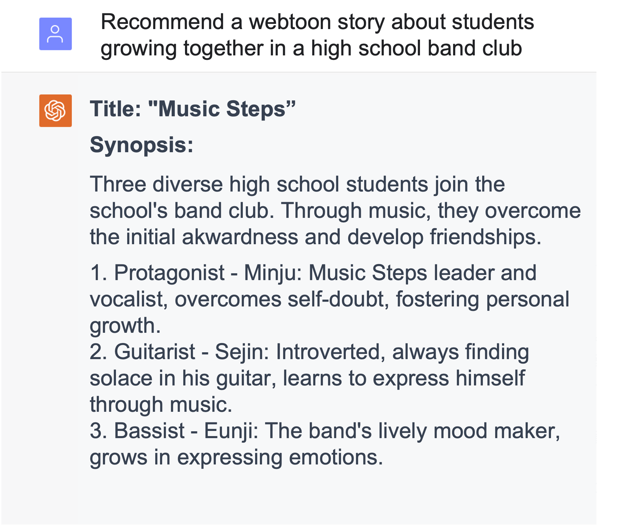Click "high school band club" in prompt
Viewport: 619px width, 525px height.
point(416,48)
